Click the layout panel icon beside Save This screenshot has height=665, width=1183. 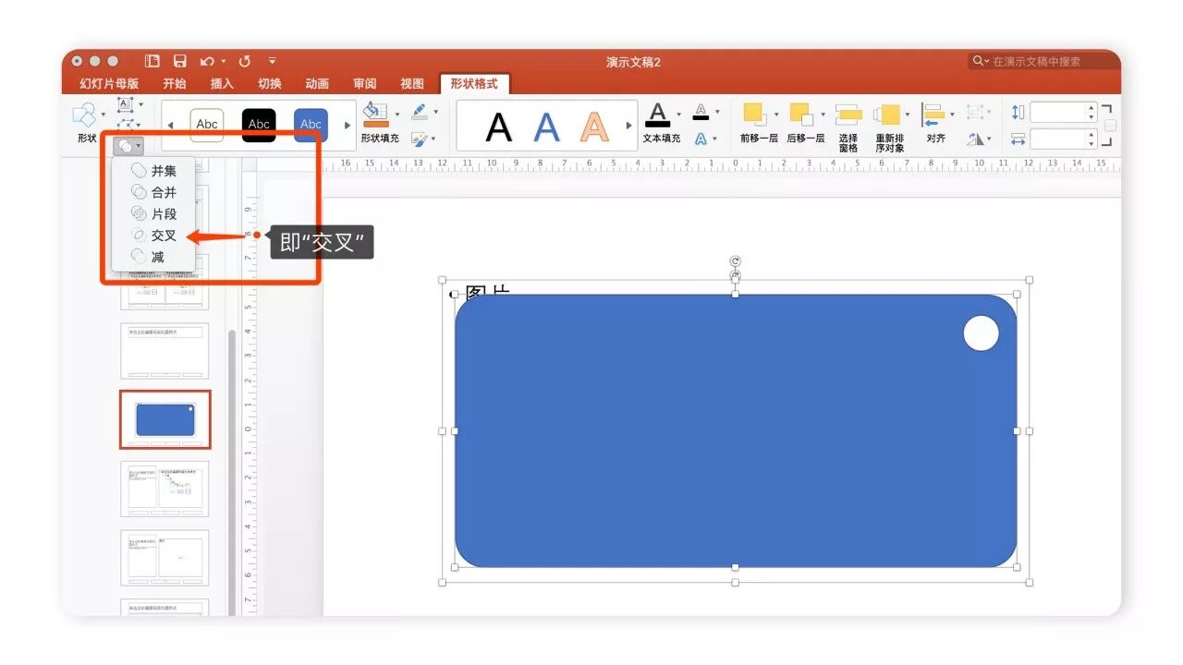tap(153, 61)
